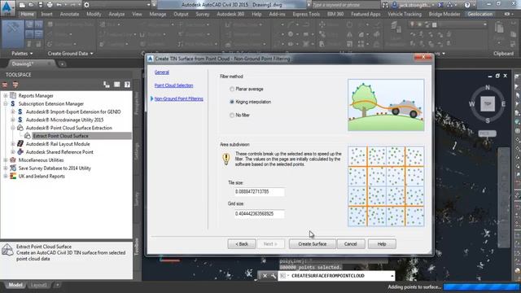Open the Create Ground Data panel dropdown
The height and width of the screenshot is (293, 521).
pos(70,54)
